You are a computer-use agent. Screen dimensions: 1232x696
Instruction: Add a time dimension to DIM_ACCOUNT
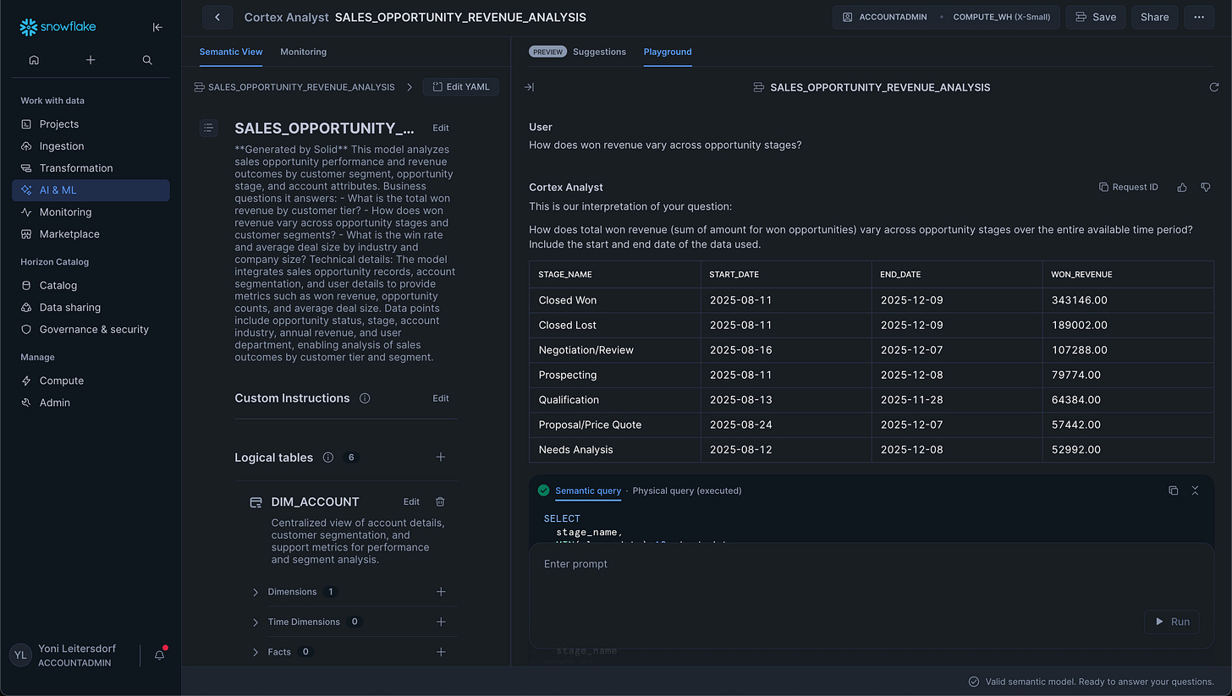point(441,622)
